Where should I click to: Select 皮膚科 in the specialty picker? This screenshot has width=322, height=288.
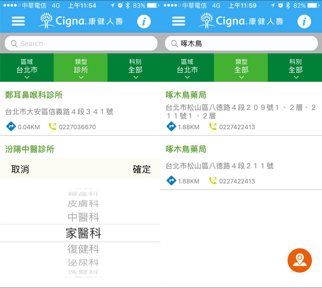(83, 204)
